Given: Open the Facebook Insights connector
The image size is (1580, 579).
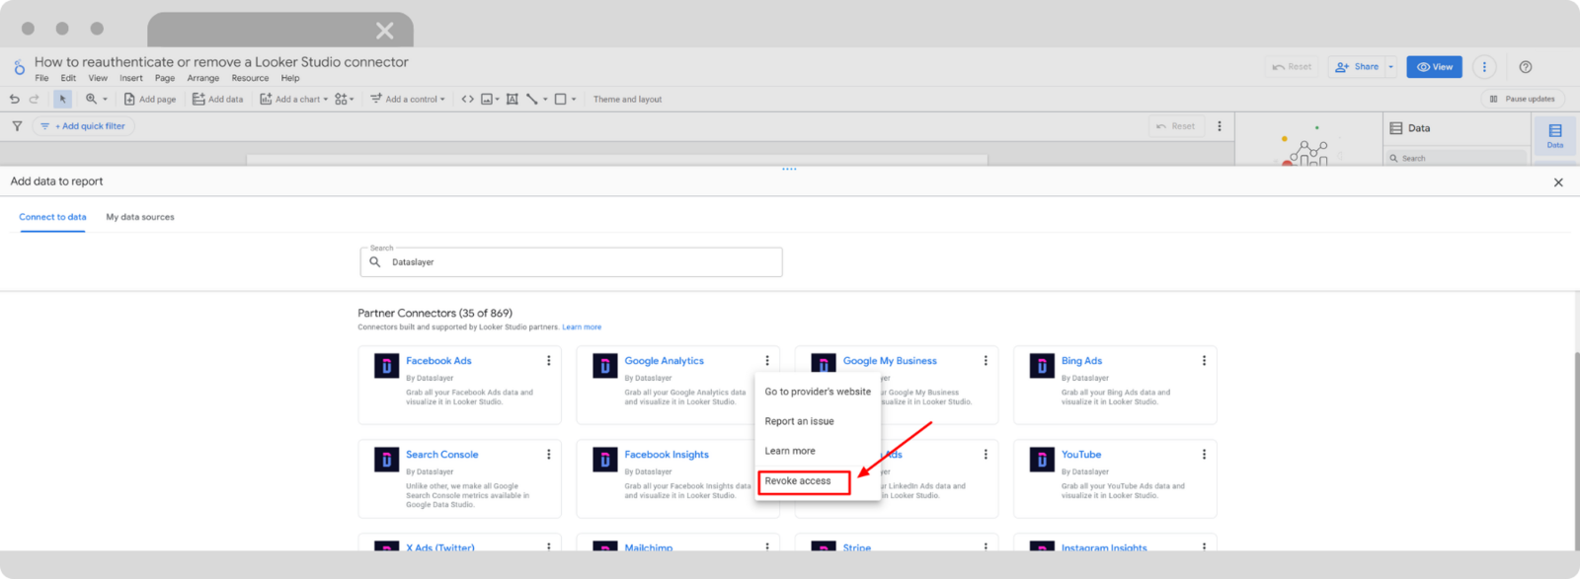Looking at the screenshot, I should pos(667,455).
